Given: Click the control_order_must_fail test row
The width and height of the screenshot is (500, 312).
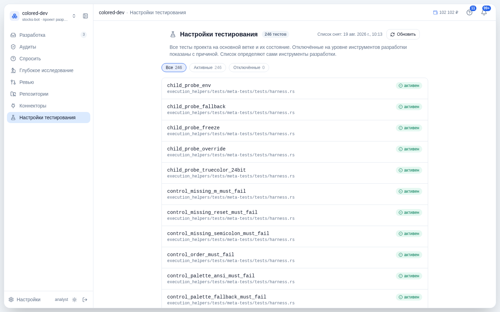Looking at the screenshot, I should click(x=295, y=258).
